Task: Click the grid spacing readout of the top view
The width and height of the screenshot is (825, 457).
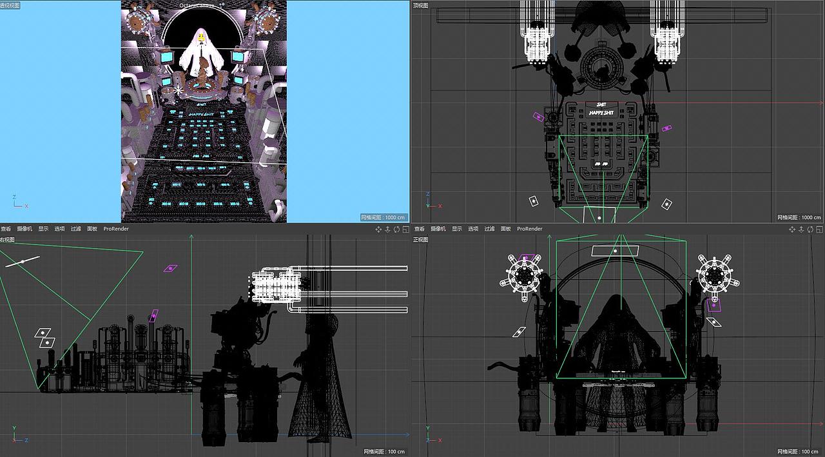Action: coord(799,217)
